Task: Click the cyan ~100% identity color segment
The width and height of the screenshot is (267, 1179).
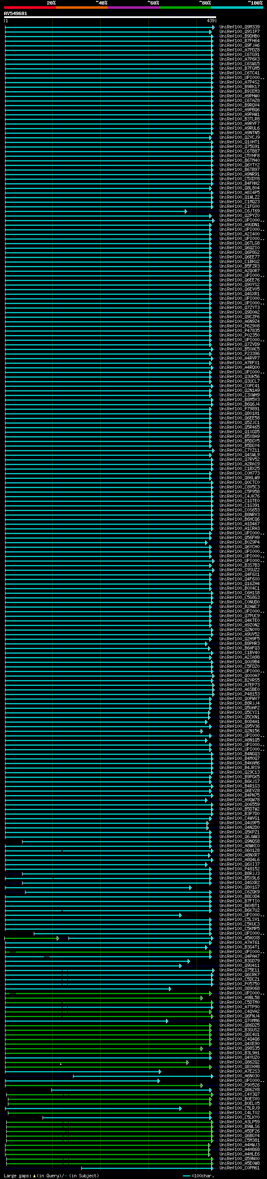Action: pos(237,8)
